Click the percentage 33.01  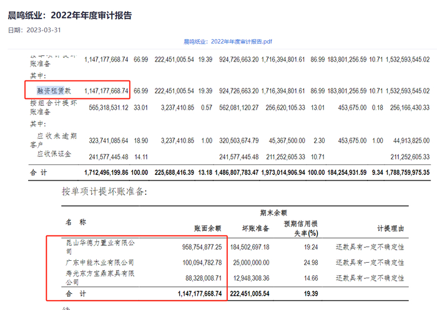point(140,108)
